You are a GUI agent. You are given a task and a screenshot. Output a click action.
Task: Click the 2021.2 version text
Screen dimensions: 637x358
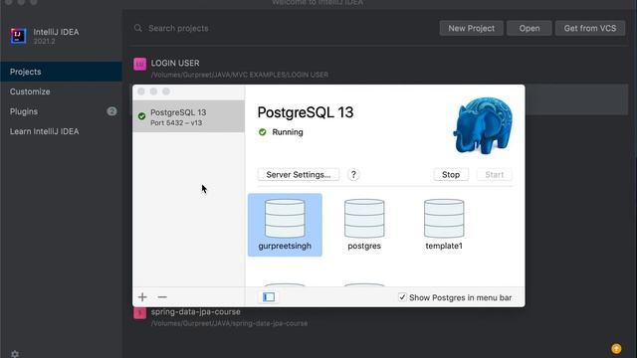(44, 42)
